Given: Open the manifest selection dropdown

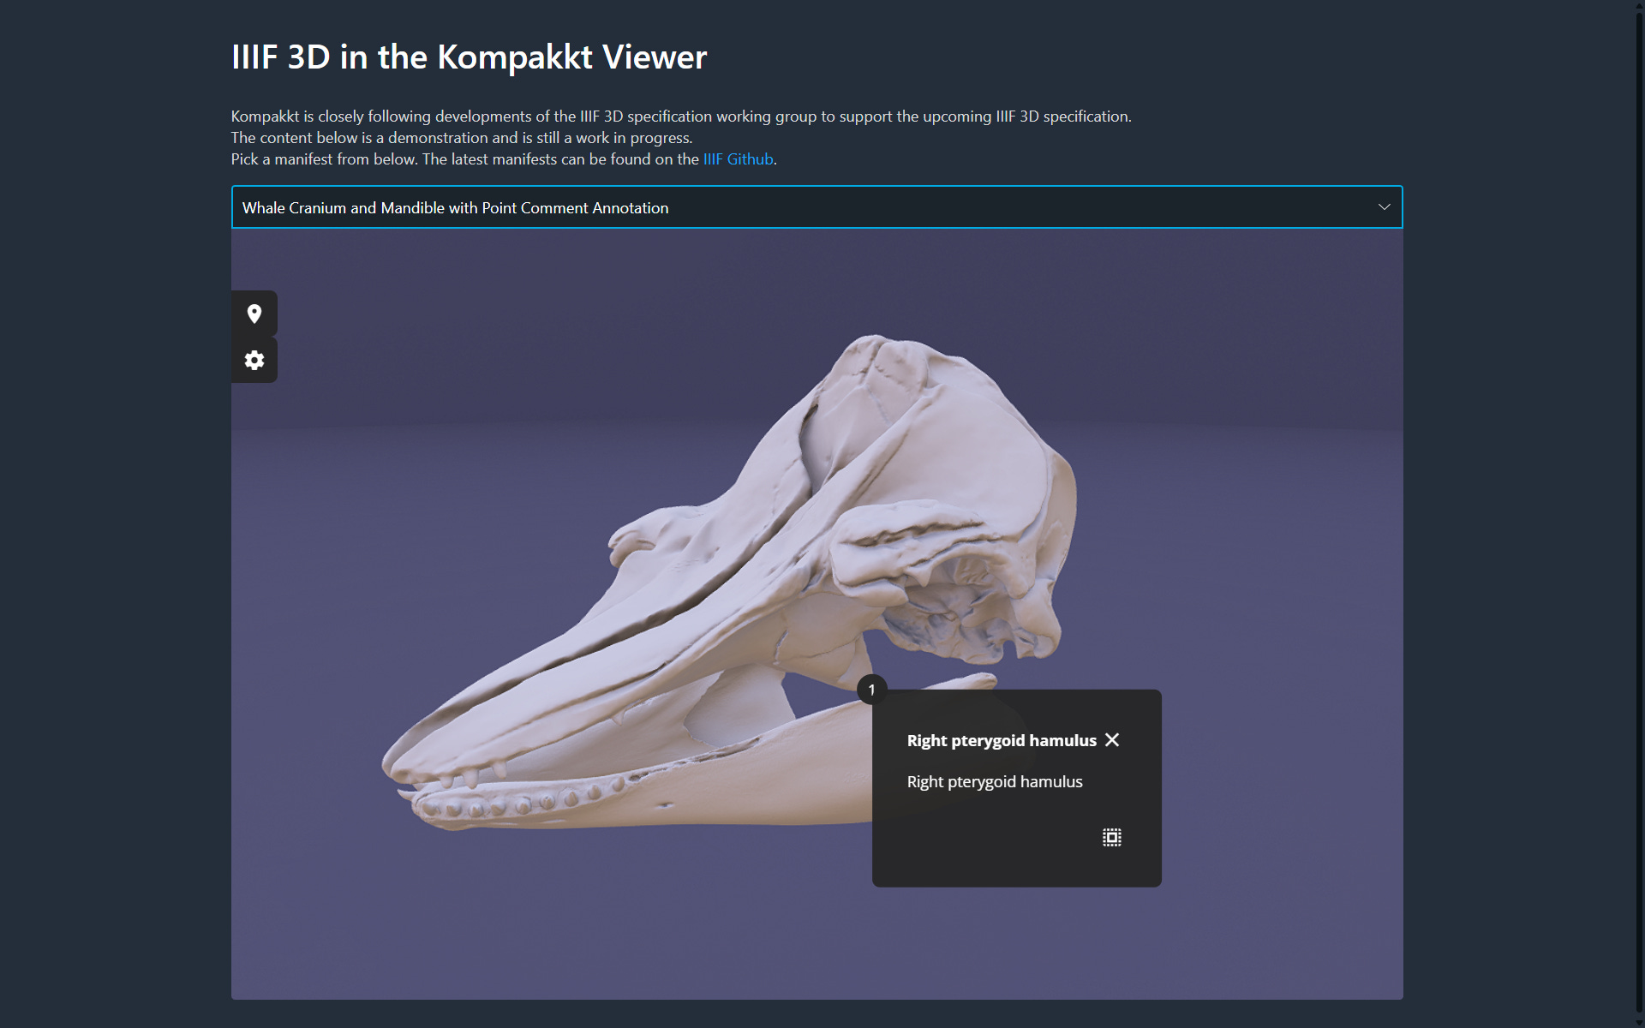Looking at the screenshot, I should point(817,207).
